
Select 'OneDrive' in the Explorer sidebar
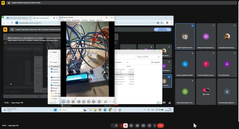(54, 72)
